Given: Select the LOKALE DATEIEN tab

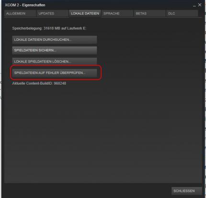Looking at the screenshot, I should pyautogui.click(x=85, y=13).
